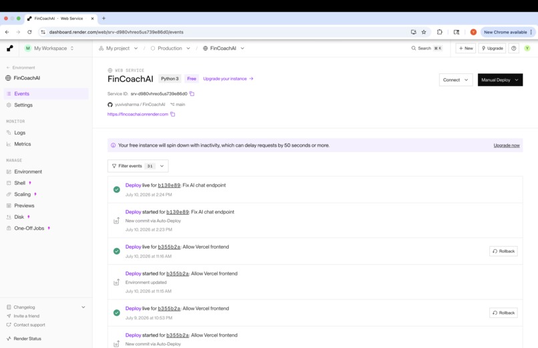The width and height of the screenshot is (538, 348).
Task: Click the Upgrade button in header
Action: coord(492,48)
